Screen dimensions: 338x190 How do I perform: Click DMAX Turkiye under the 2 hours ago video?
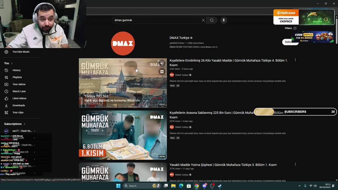point(182,75)
